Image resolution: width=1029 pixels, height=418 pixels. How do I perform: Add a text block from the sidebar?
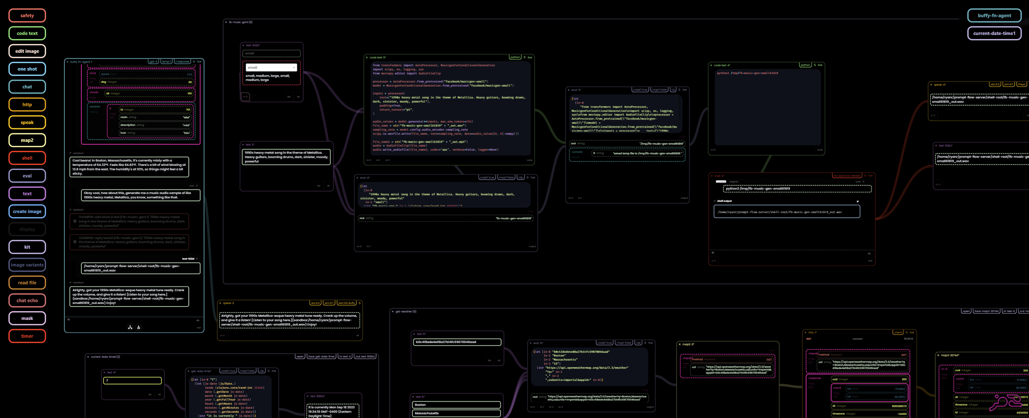point(27,194)
